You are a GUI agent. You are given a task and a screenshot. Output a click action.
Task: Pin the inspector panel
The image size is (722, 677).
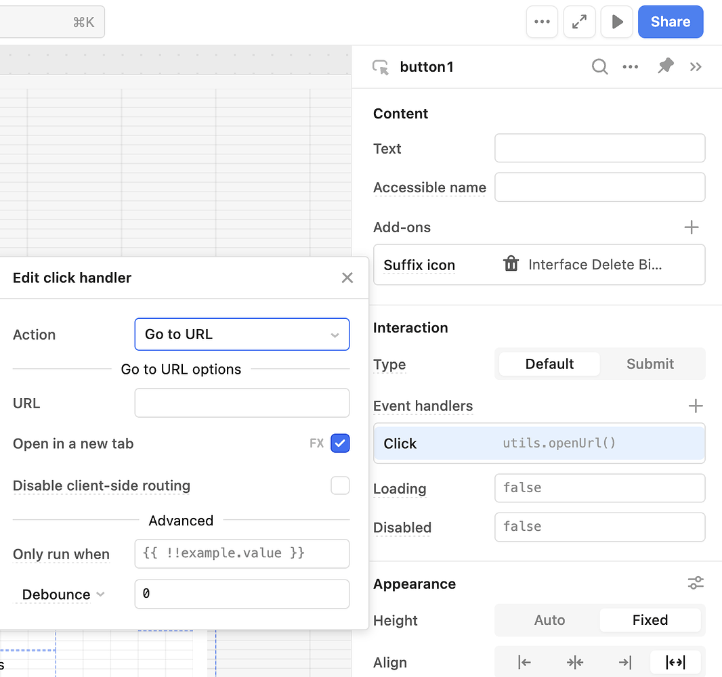point(665,66)
